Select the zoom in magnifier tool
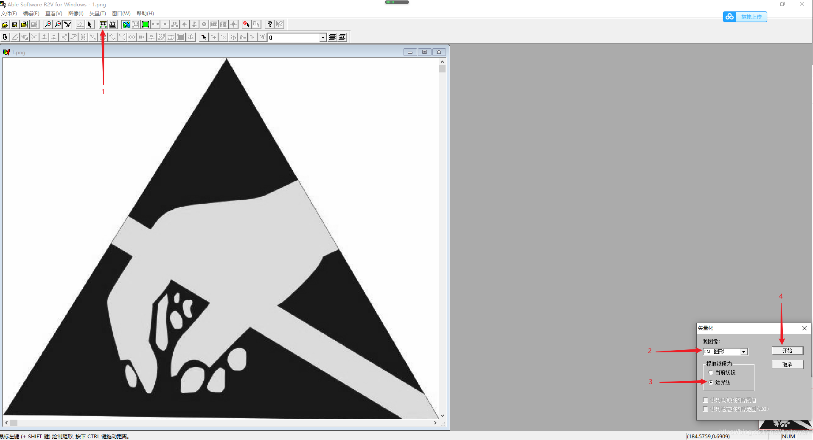 48,25
